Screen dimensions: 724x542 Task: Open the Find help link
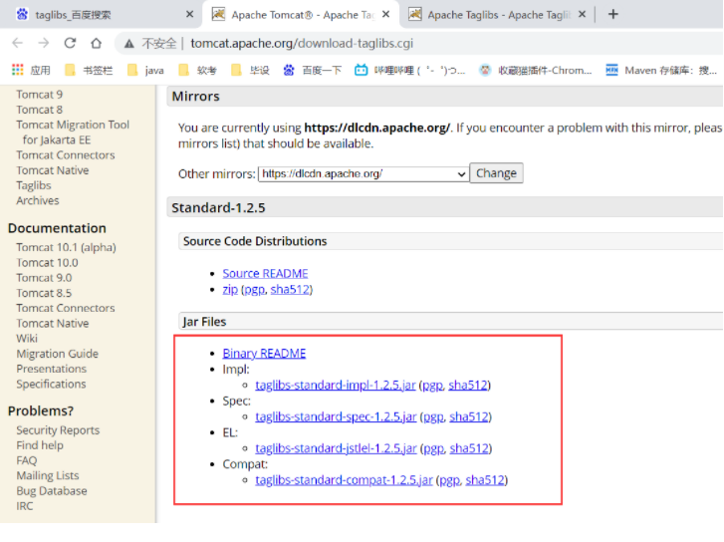(40, 445)
